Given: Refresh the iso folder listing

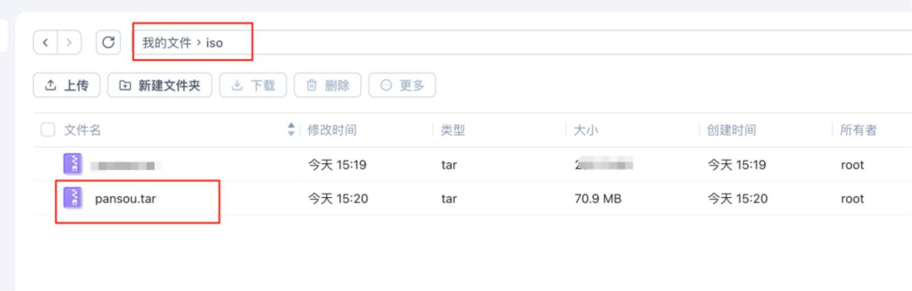Looking at the screenshot, I should (108, 42).
